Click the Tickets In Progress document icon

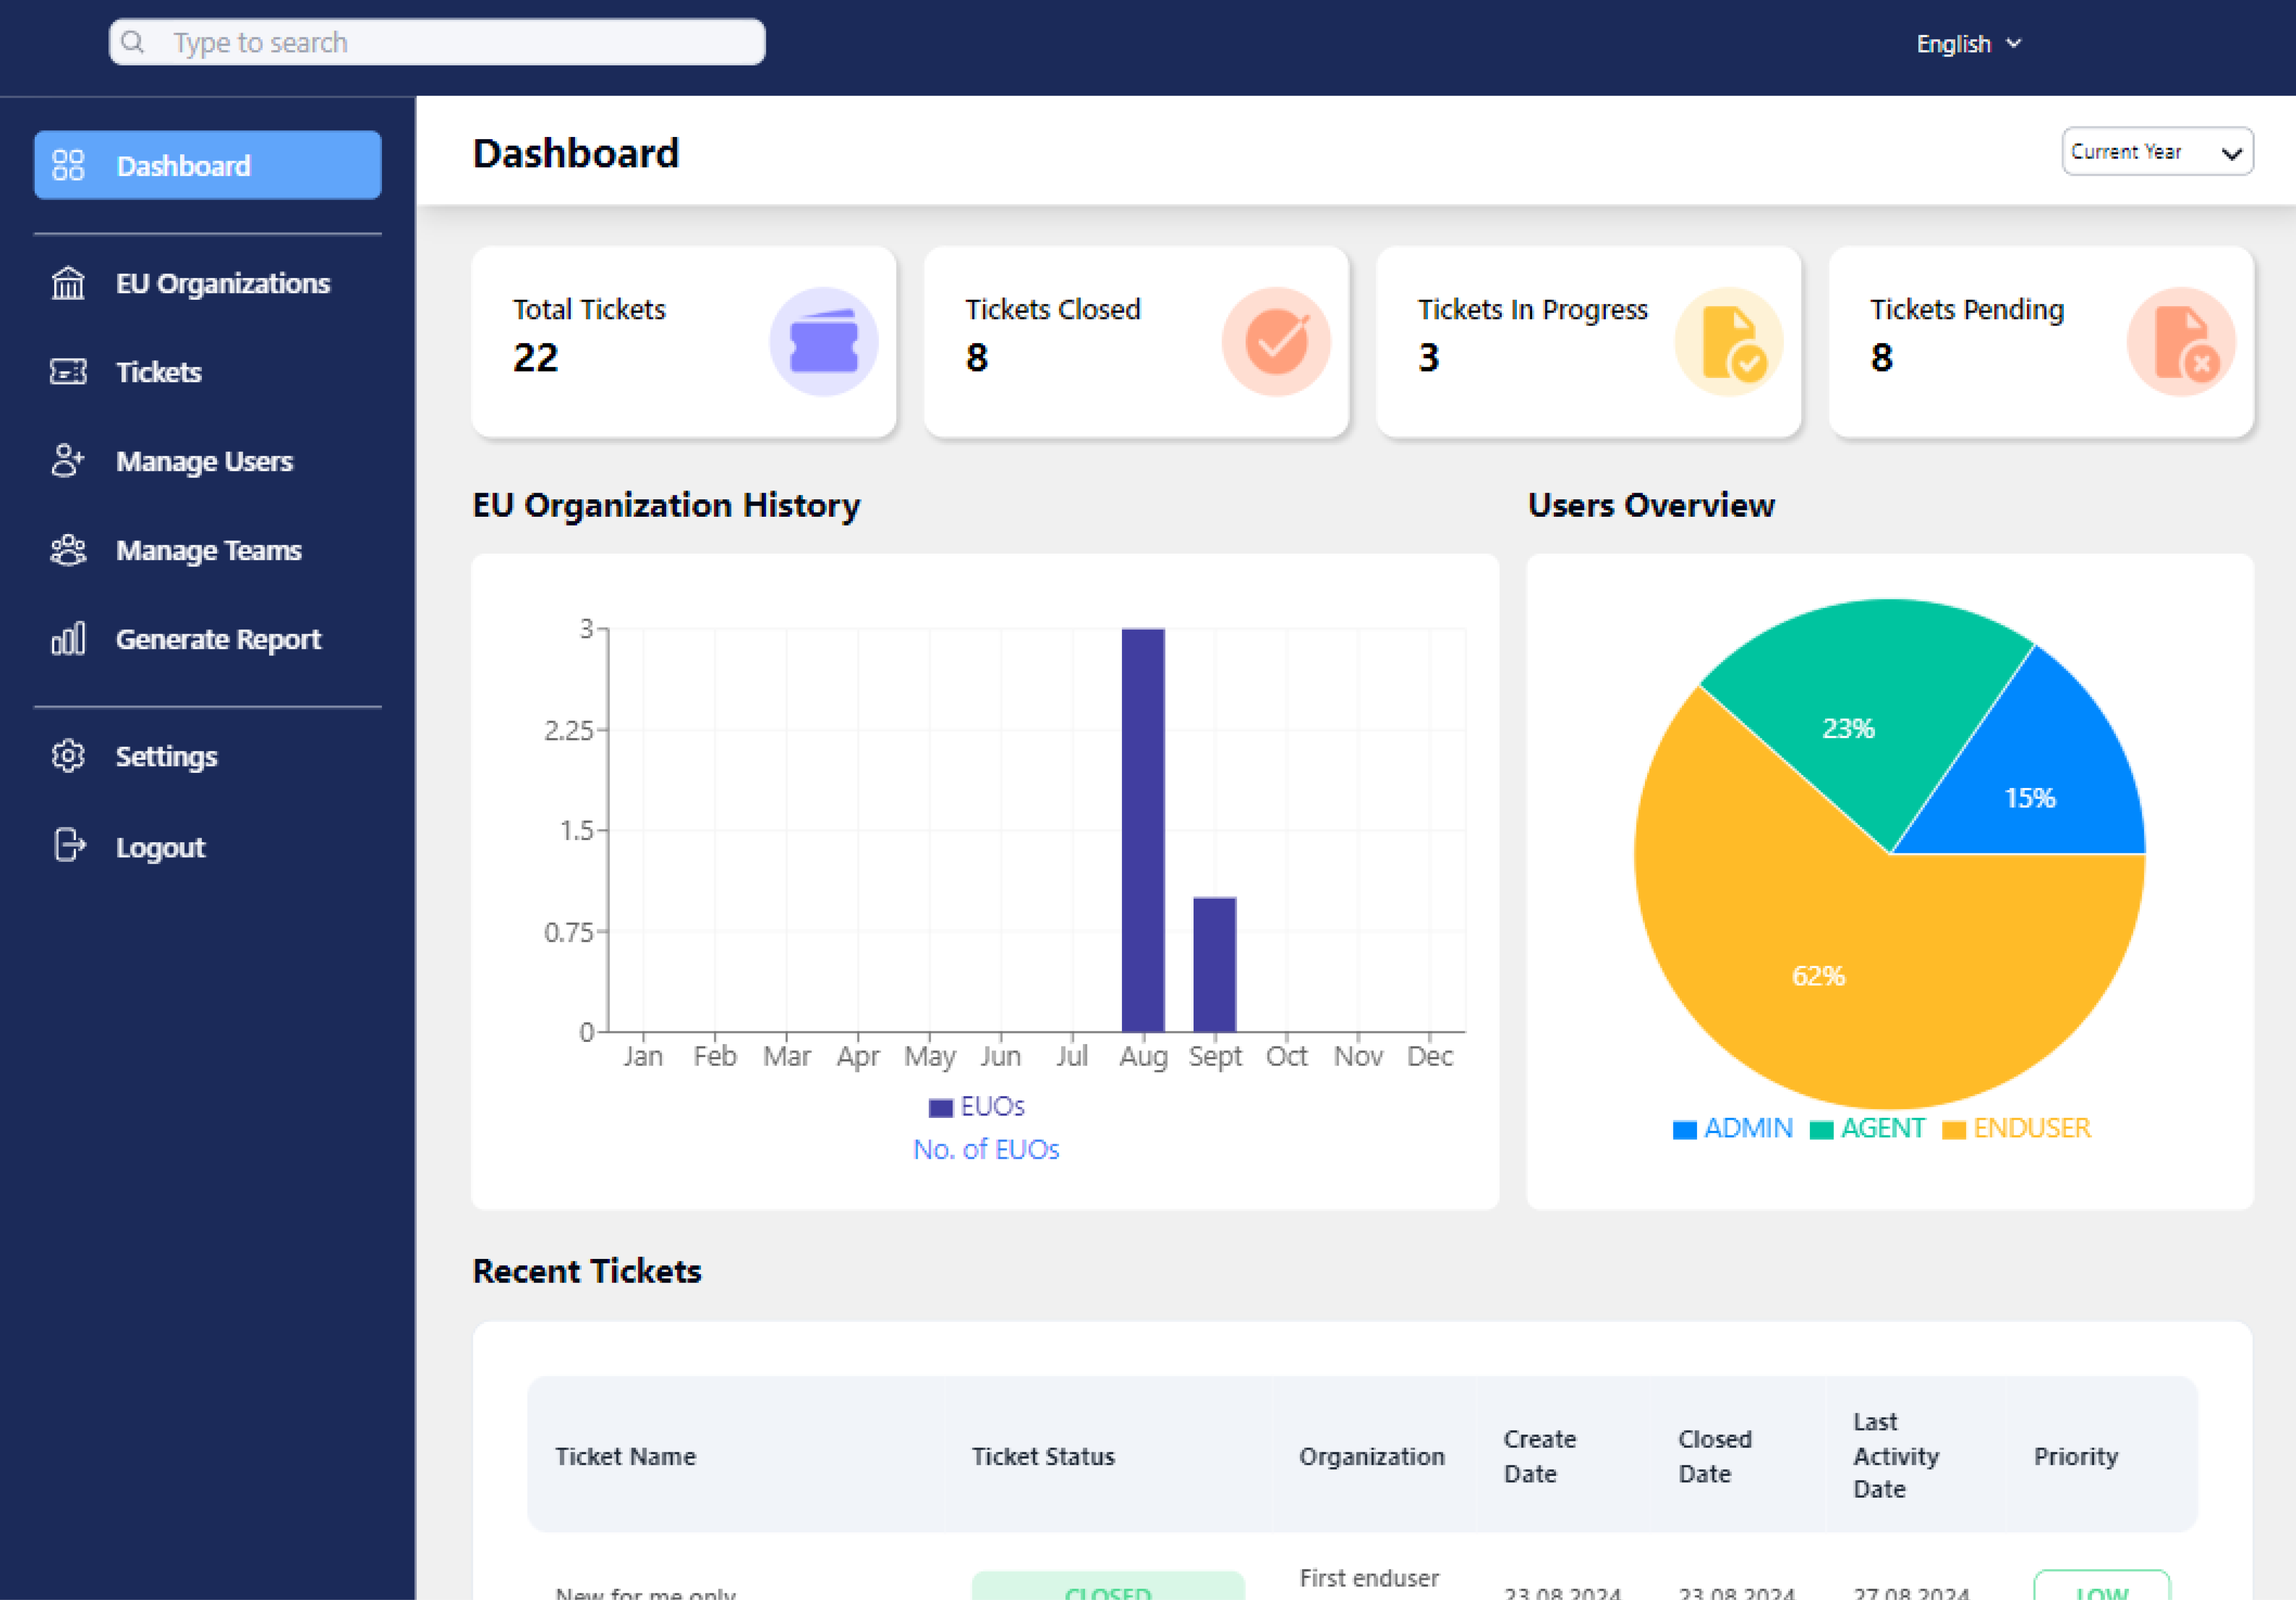click(1729, 342)
